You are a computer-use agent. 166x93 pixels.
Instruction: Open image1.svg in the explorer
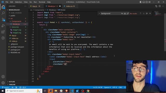click(x=17, y=30)
